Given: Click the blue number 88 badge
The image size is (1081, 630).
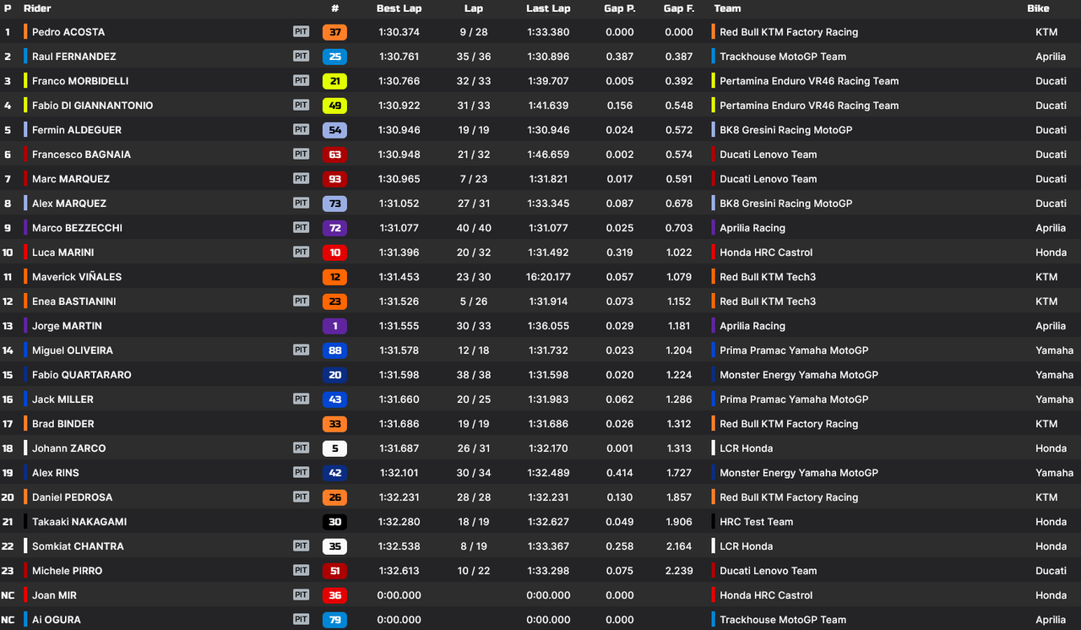Looking at the screenshot, I should pos(334,350).
